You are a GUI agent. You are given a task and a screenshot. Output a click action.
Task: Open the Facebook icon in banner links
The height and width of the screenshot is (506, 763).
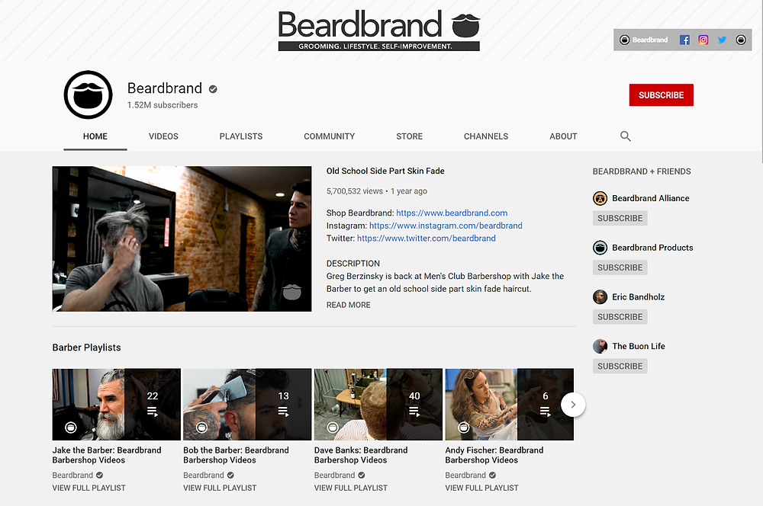pos(684,40)
